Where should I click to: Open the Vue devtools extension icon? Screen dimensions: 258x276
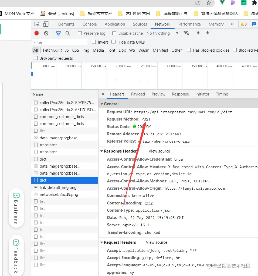222,2
